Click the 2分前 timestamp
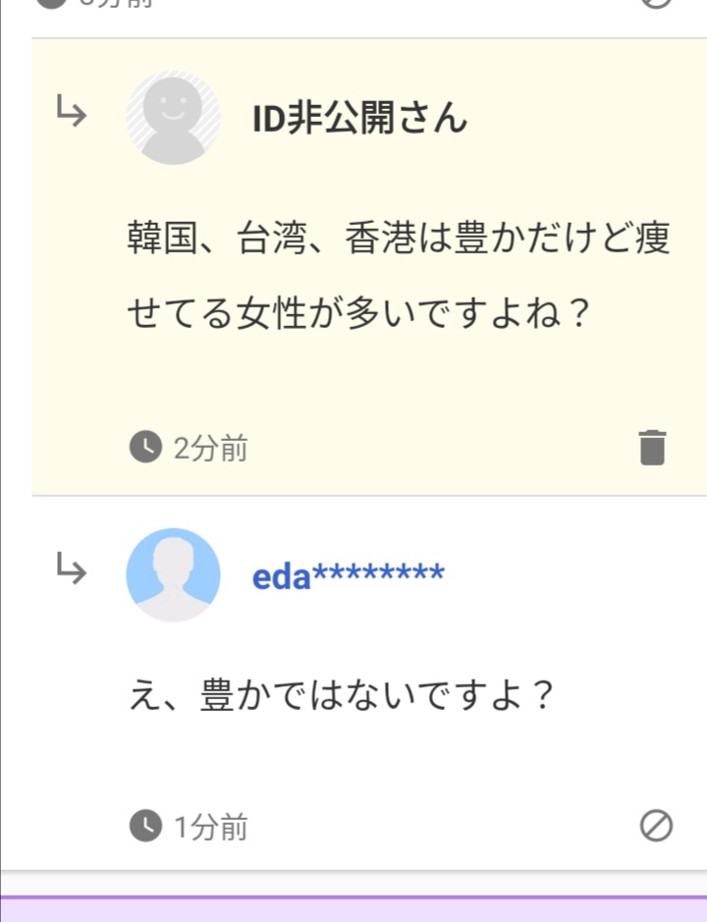707x922 pixels. tap(210, 449)
